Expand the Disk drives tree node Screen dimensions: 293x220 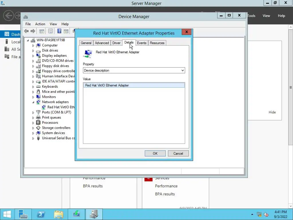[33, 51]
